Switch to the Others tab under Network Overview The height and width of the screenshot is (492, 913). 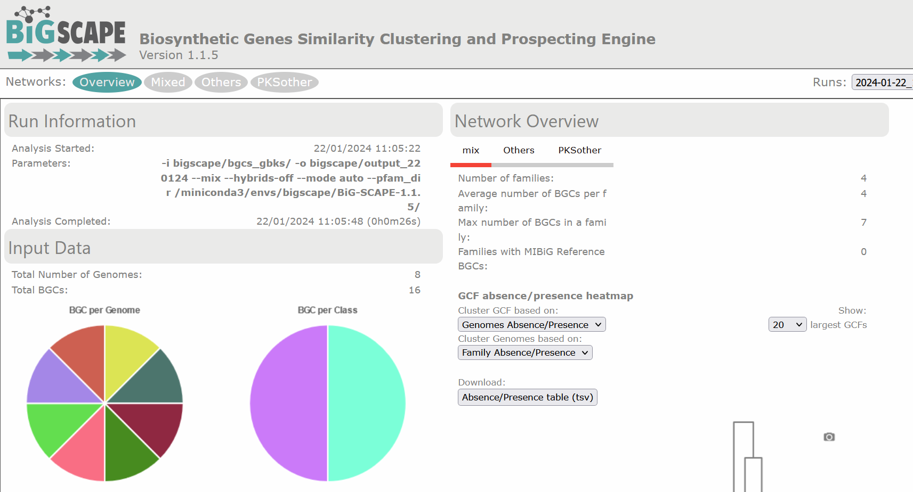pyautogui.click(x=518, y=150)
